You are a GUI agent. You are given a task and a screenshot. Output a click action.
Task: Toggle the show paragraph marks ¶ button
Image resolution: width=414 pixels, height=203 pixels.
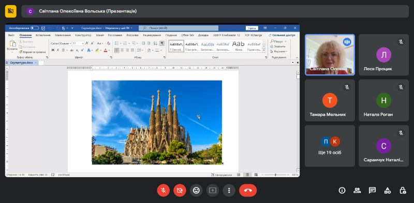162,43
